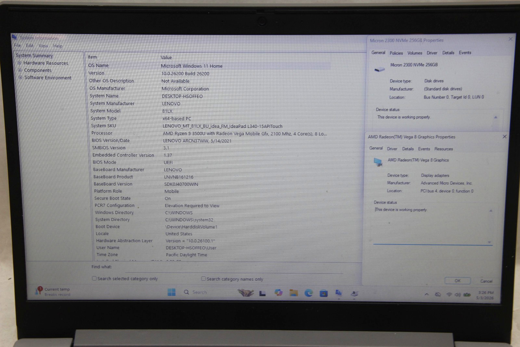Viewport: 520px width, 347px height.
Task: Select the Secure Boot State row
Action: pos(211,198)
